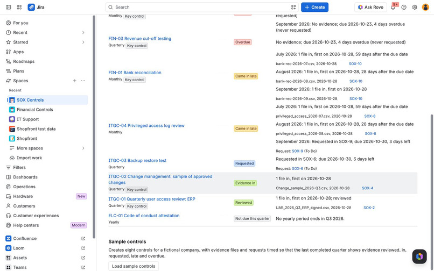Open Confluence external link icon
Viewport: 434px width, 271px height.
[x=83, y=238]
